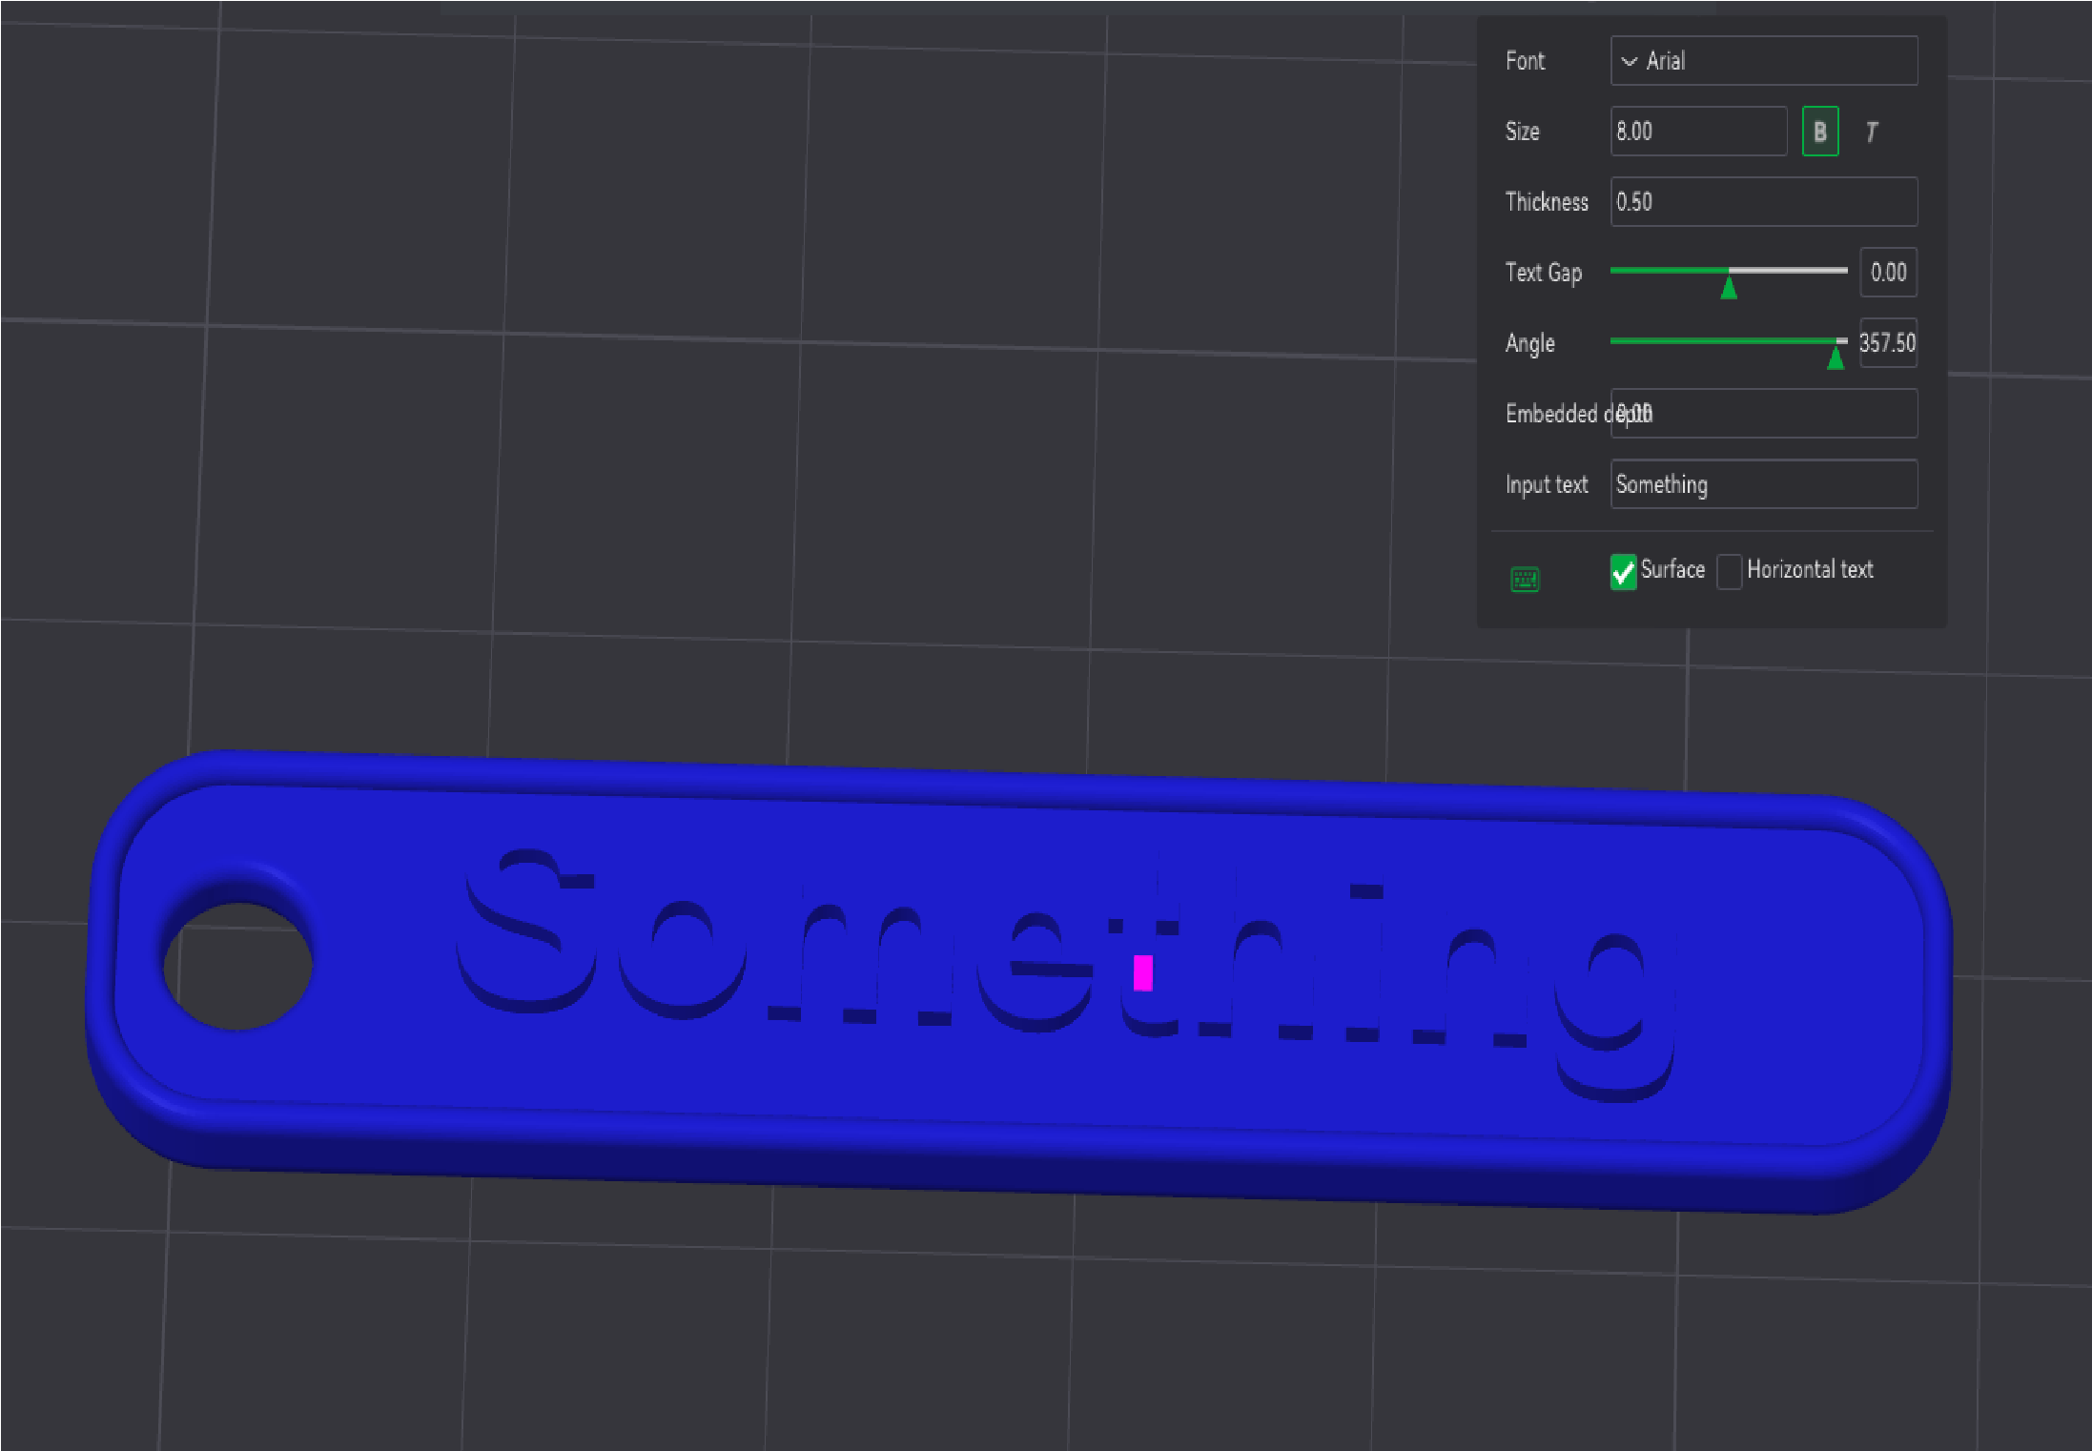Toggle the italic text button
Screen dimensions: 2092x1451
[x=1871, y=132]
